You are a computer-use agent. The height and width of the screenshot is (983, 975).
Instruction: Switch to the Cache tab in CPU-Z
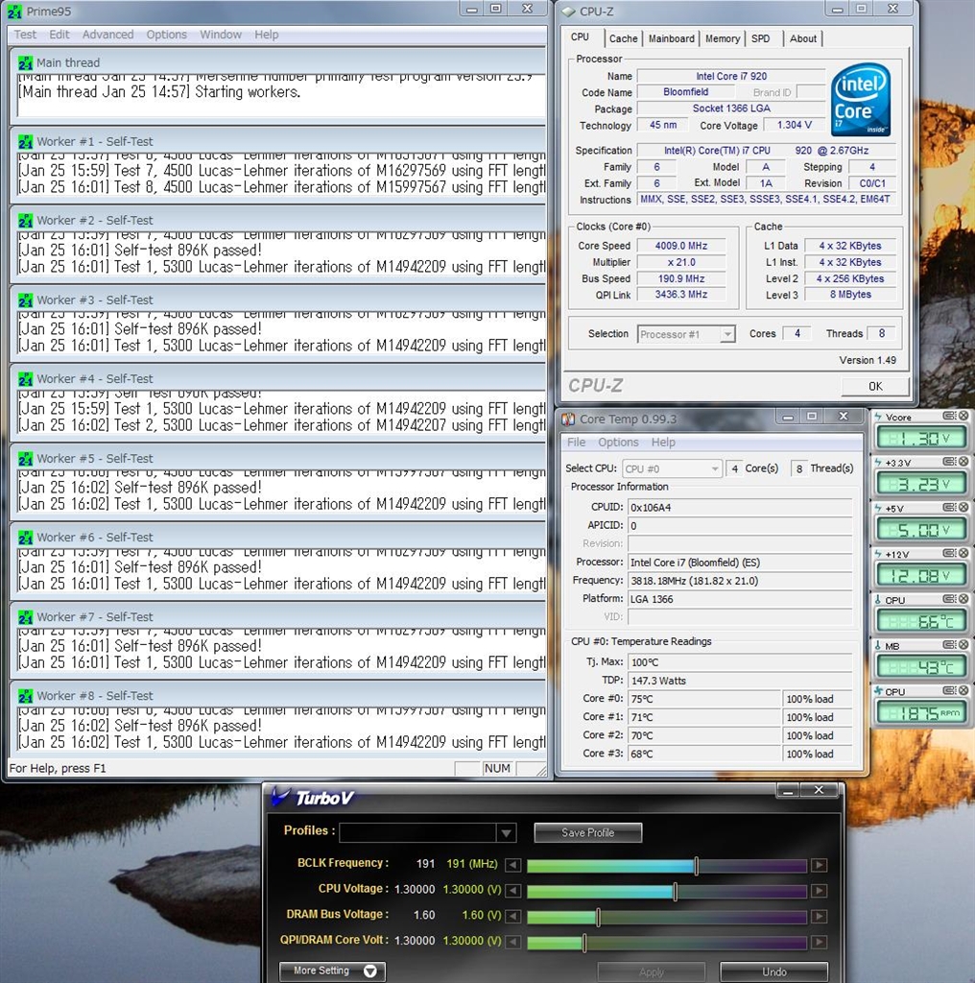click(624, 38)
